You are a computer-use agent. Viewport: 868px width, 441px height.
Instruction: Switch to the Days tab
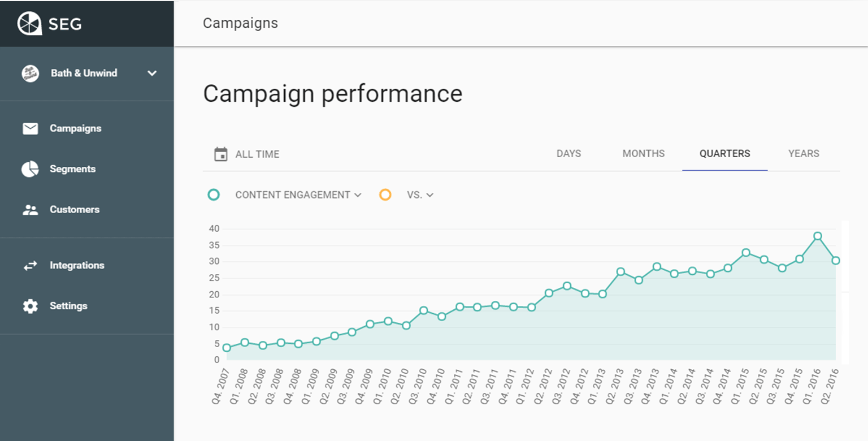click(x=568, y=154)
